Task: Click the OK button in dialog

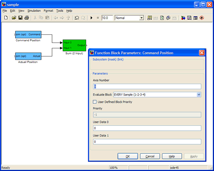Action: (x=128, y=156)
